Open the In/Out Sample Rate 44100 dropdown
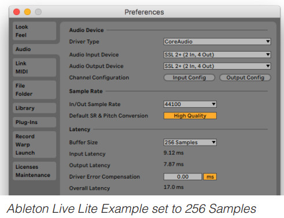This screenshot has height=218, width=284. pyautogui.click(x=190, y=104)
